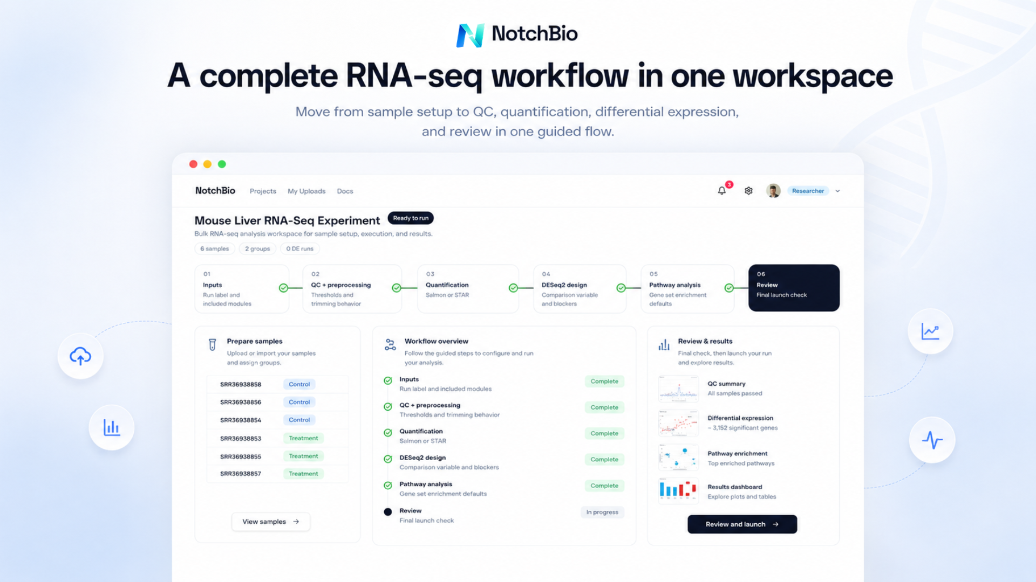Open the settings gear icon
1036x582 pixels.
[x=748, y=191]
